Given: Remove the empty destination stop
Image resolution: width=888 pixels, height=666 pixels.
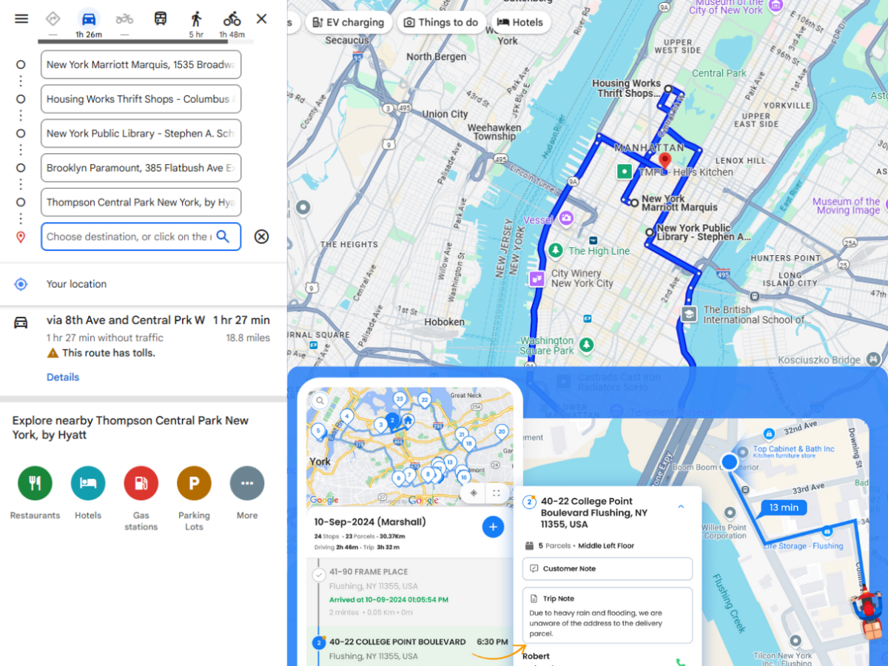Looking at the screenshot, I should point(261,237).
